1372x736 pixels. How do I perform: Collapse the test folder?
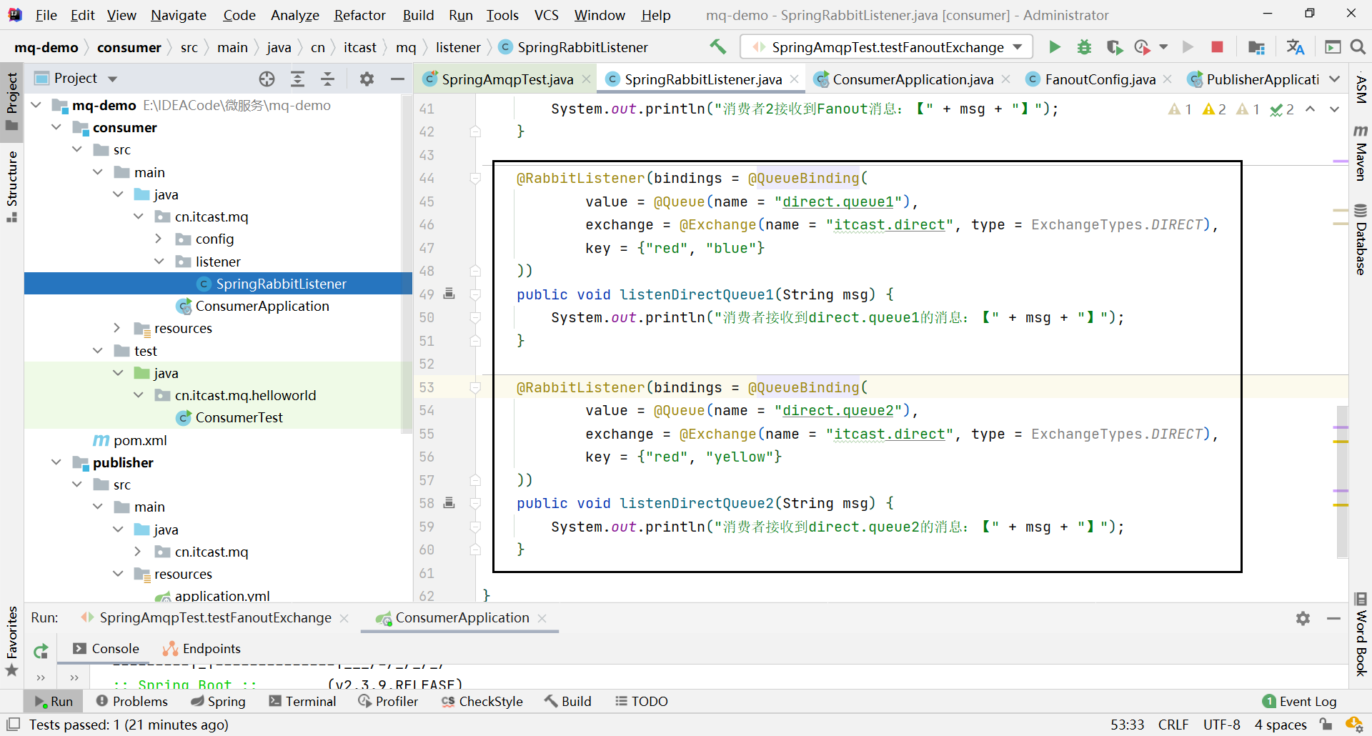97,351
